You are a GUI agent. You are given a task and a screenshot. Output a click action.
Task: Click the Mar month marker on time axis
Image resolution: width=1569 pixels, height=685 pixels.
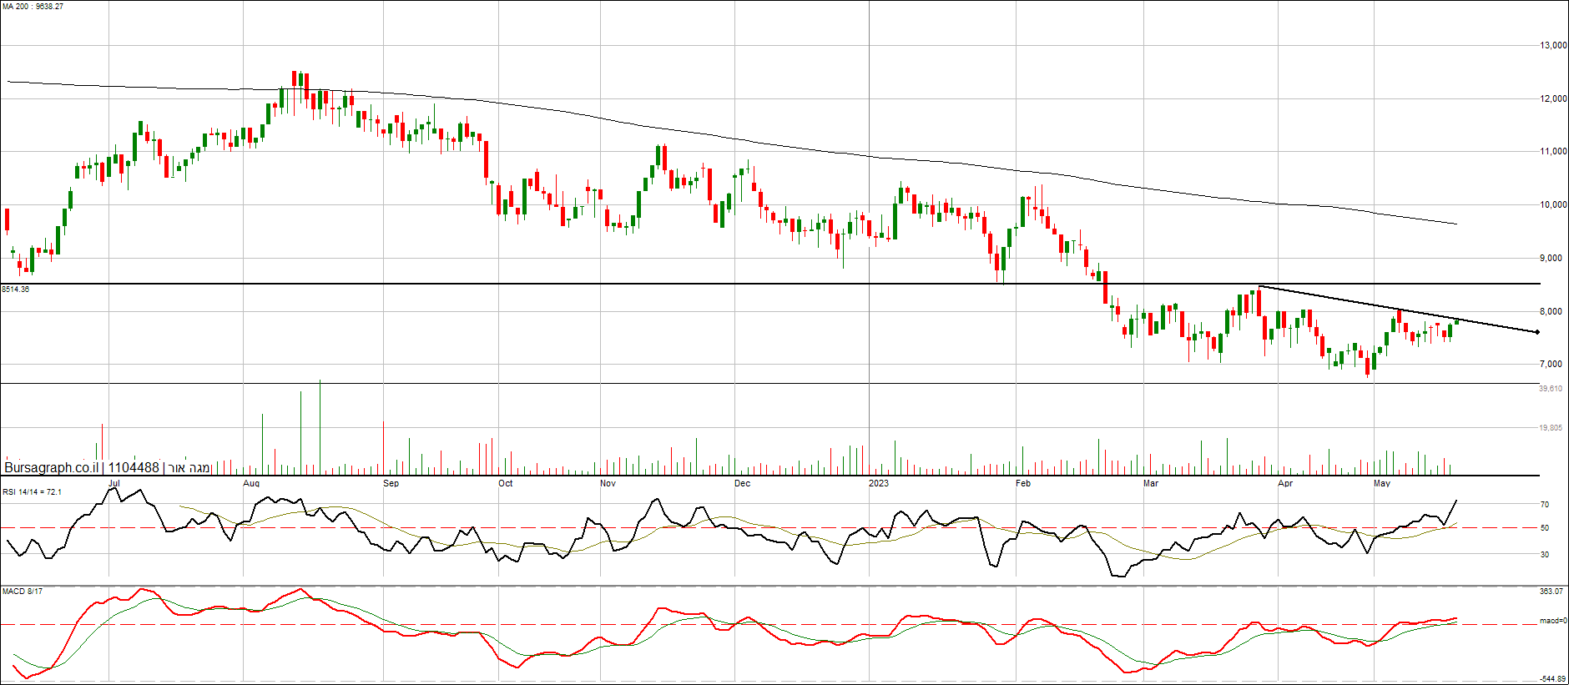[1150, 484]
